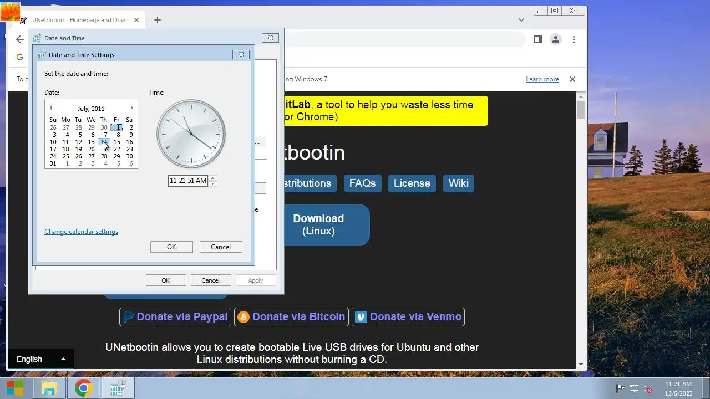Screen dimensions: 710x399
Task: Click page scrollbar up arrow
Action: pyautogui.click(x=581, y=96)
